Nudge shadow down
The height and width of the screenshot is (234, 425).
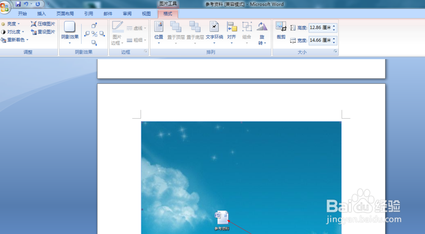(x=94, y=43)
